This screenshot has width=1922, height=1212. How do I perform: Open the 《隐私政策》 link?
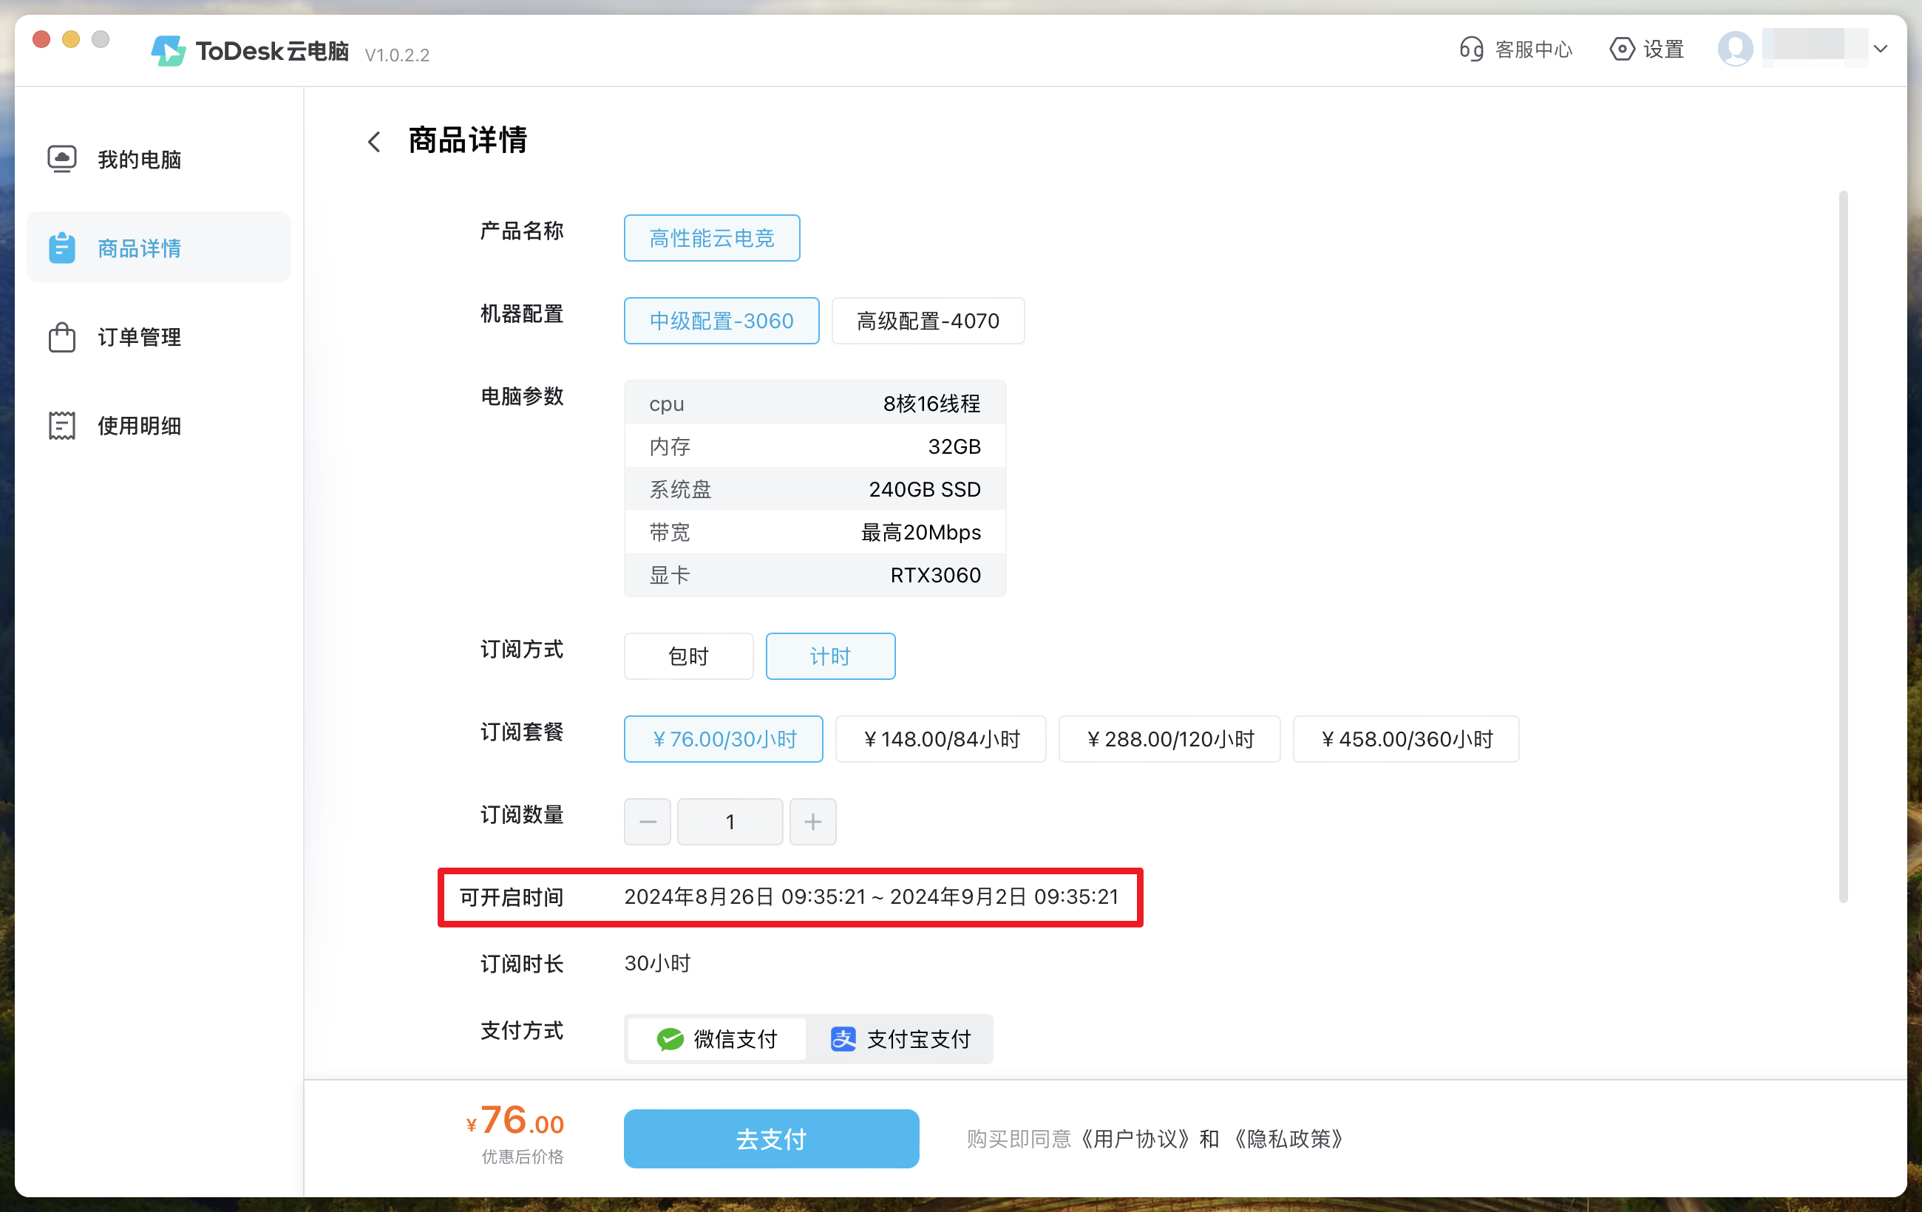coord(1289,1139)
